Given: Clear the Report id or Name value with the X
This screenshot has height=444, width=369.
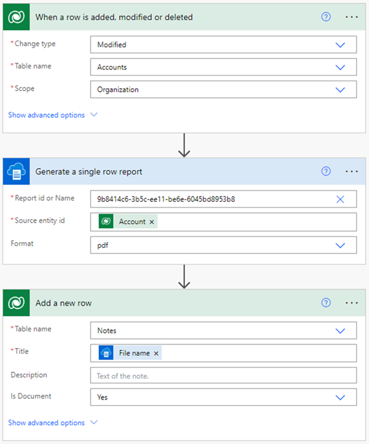Looking at the screenshot, I should [x=340, y=199].
